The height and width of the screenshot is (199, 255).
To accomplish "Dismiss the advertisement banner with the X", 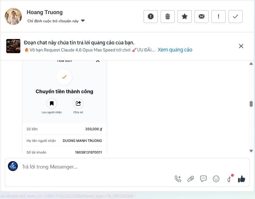I will point(241,46).
